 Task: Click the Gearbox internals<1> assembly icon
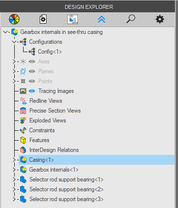(23, 170)
